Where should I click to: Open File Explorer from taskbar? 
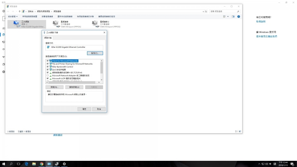pyautogui.click(x=34, y=164)
